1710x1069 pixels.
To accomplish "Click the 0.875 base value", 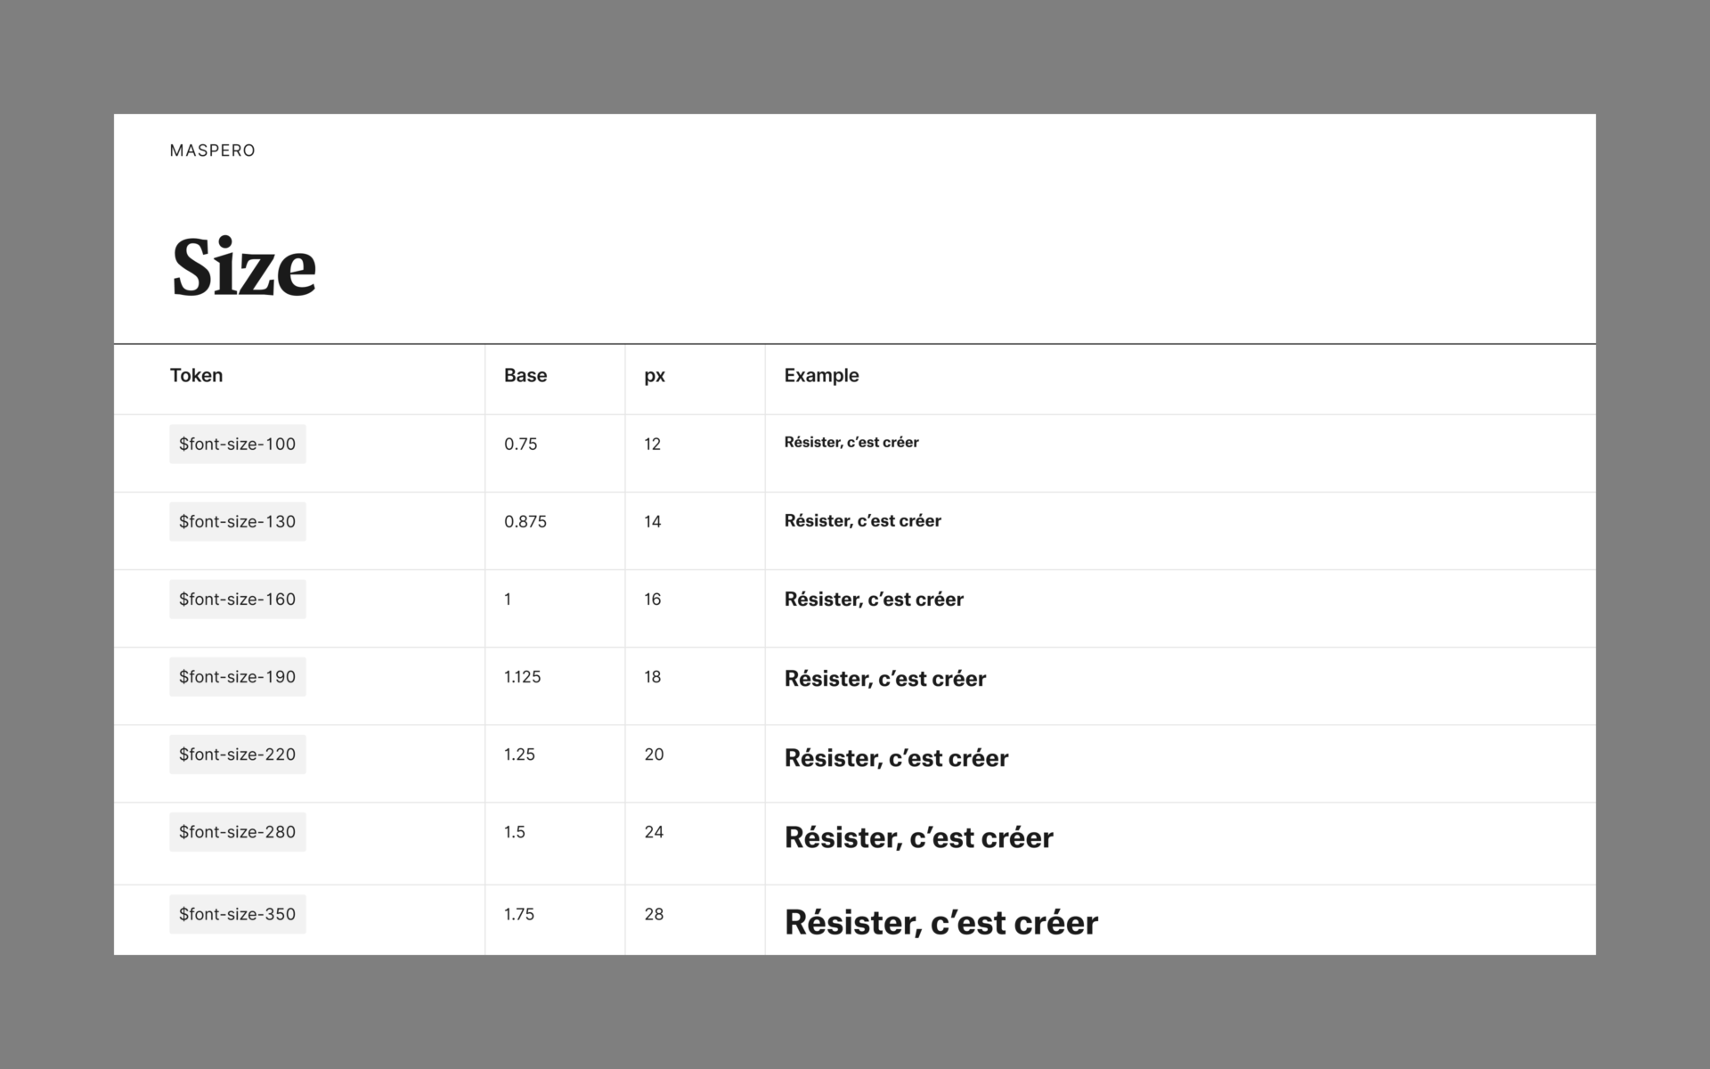I will pyautogui.click(x=525, y=521).
